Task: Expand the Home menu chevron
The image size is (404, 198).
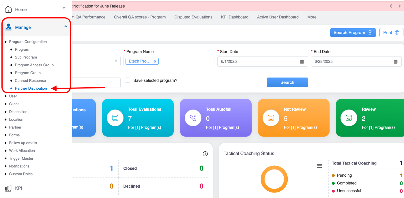Action: click(64, 8)
